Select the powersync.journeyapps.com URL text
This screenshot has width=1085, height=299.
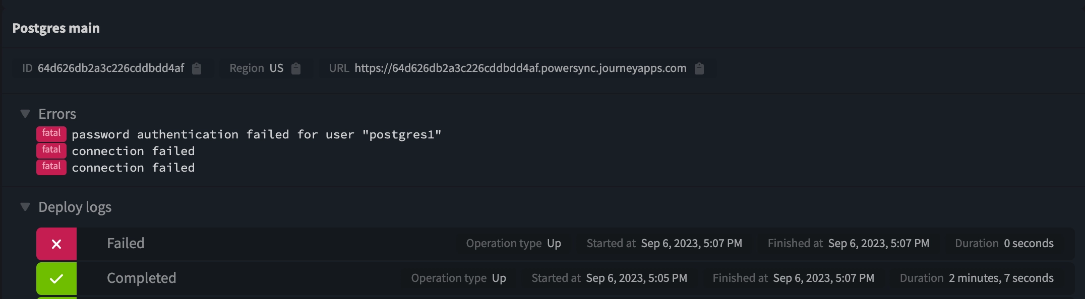(520, 68)
